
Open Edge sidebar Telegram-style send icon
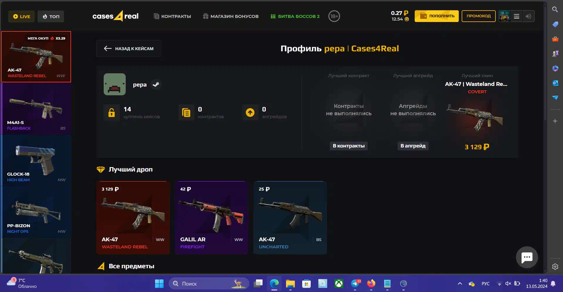tap(555, 98)
